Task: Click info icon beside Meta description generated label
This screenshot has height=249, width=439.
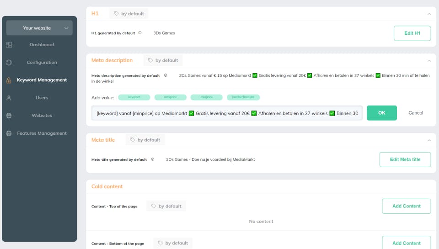Action: tap(166, 75)
